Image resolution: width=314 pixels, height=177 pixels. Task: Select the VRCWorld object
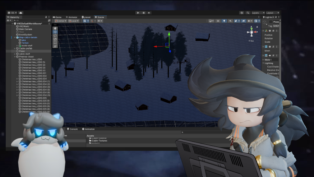[x=24, y=27]
